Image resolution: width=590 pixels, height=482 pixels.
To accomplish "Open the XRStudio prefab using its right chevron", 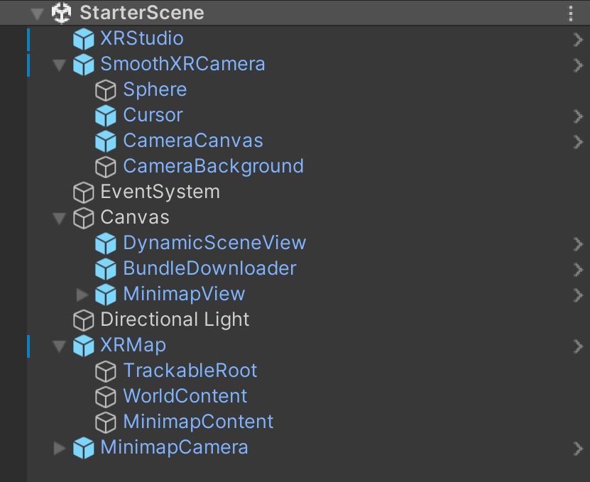I will click(578, 39).
